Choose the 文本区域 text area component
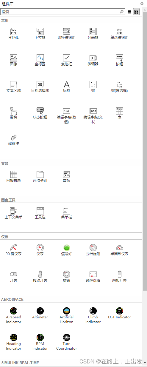Image resolution: width=147 pixels, height=367 pixels. [14, 84]
